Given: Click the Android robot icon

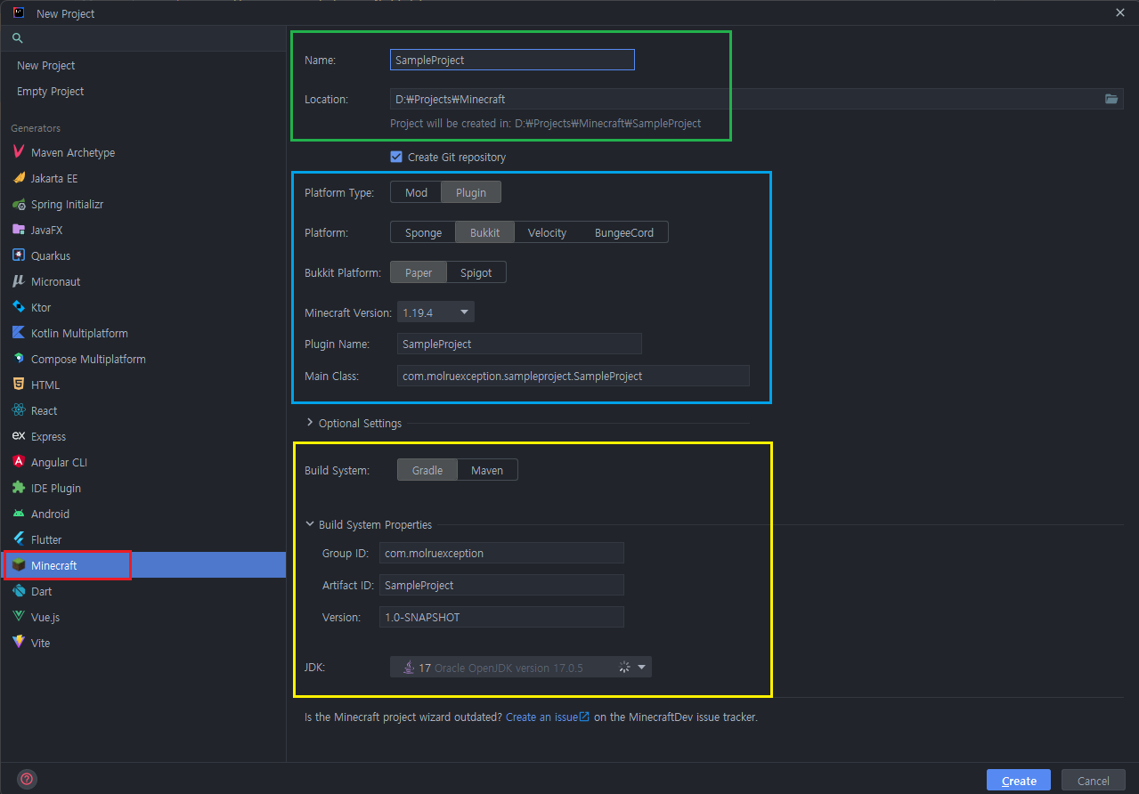Looking at the screenshot, I should 19,514.
